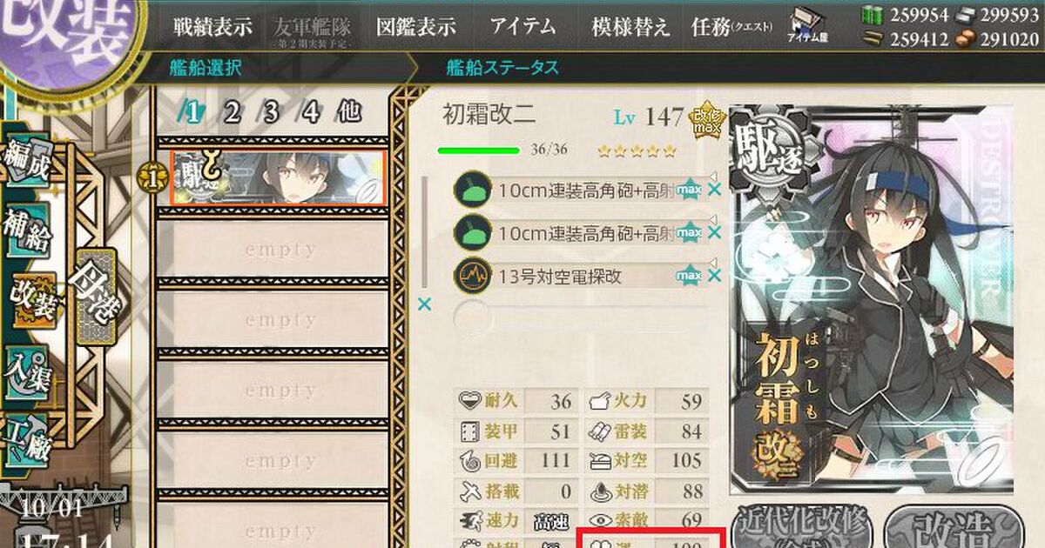
Task: Click the 13号対空電探改 radar equipment icon
Action: point(471,277)
